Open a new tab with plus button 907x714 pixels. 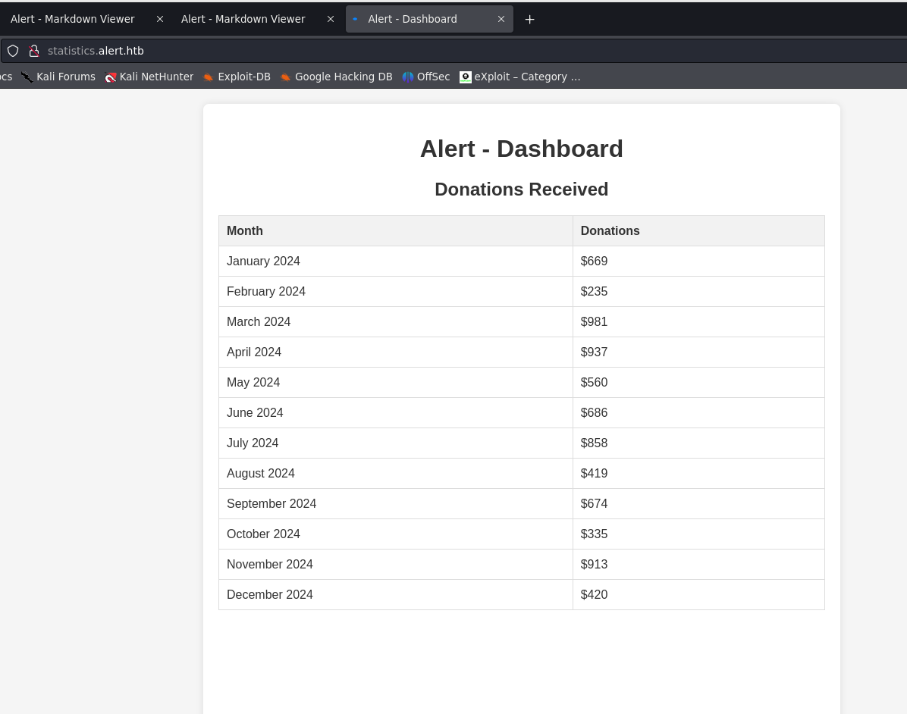pos(529,19)
